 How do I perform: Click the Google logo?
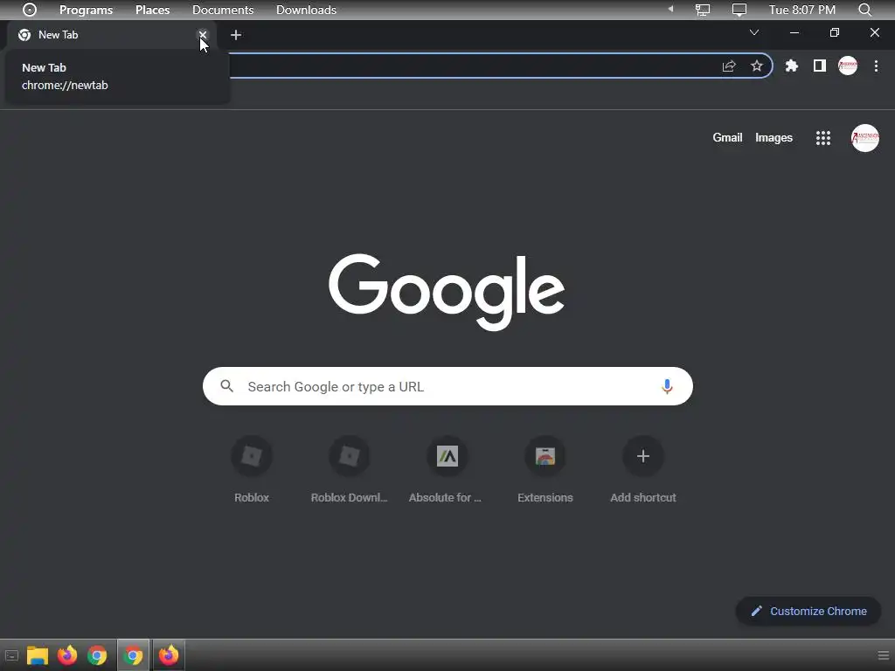(x=447, y=292)
